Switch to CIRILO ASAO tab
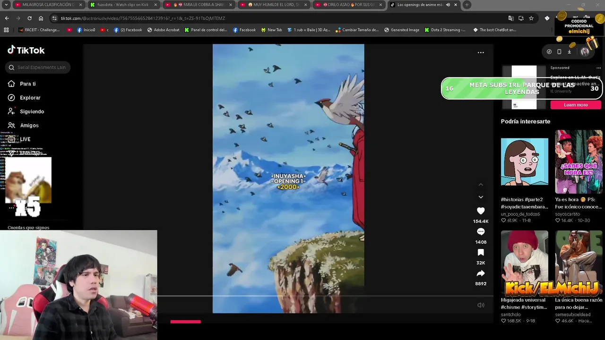 tap(349, 5)
